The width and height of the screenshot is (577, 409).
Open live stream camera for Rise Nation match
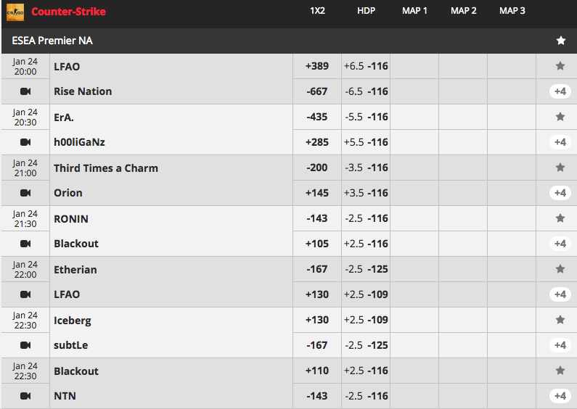click(25, 91)
